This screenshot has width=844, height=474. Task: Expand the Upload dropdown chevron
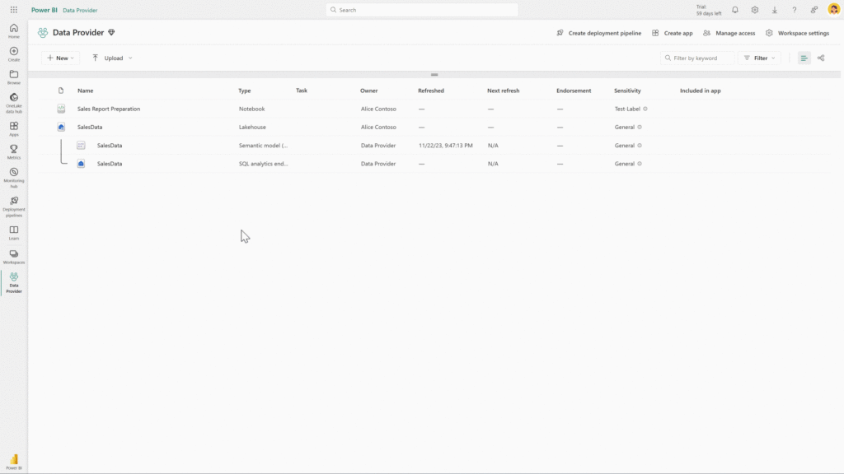coord(129,58)
